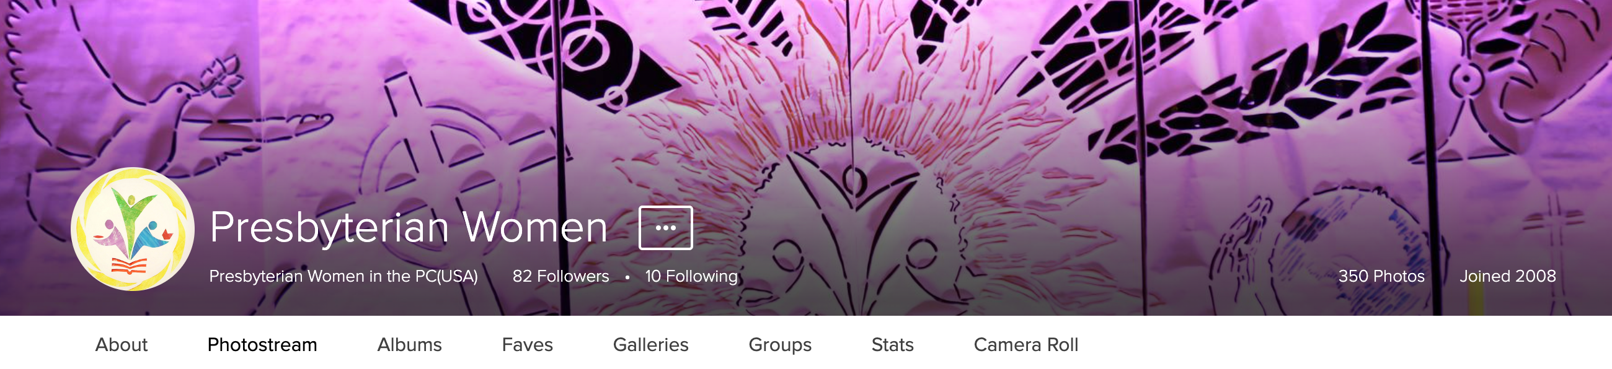
Task: Click the Presbyterian Women in the PC(USA) subtitle
Action: (343, 276)
